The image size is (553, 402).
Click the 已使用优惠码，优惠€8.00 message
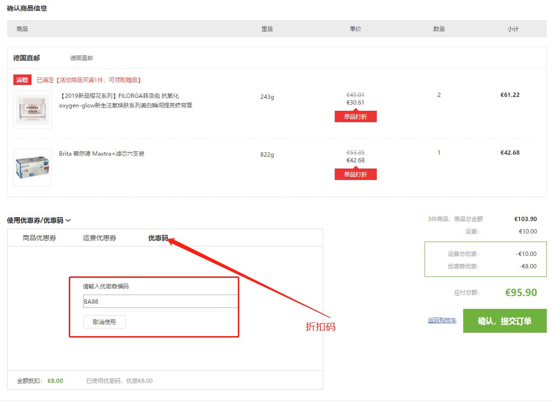click(119, 381)
